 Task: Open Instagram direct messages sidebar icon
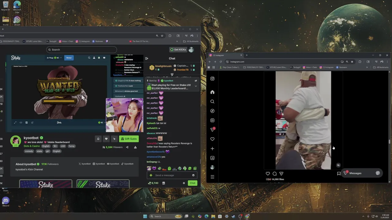[x=212, y=130]
